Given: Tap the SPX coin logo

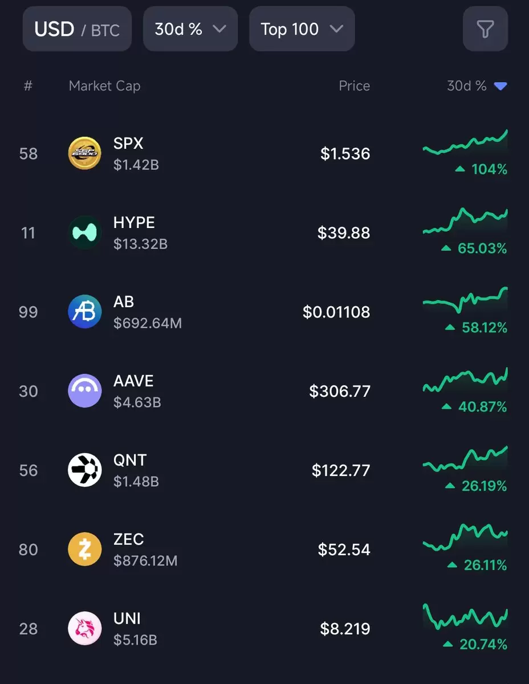Looking at the screenshot, I should click(x=85, y=153).
